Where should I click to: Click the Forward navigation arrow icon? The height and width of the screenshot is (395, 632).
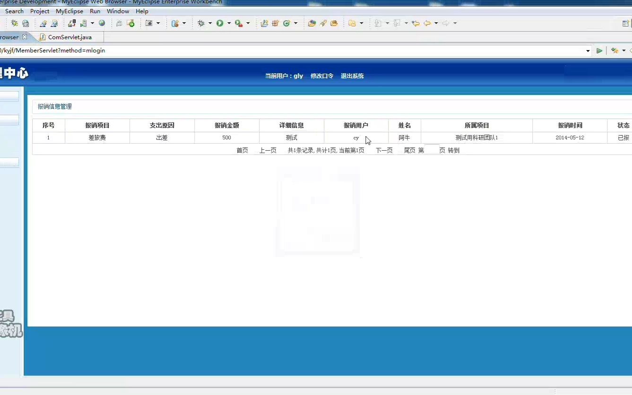tap(446, 23)
